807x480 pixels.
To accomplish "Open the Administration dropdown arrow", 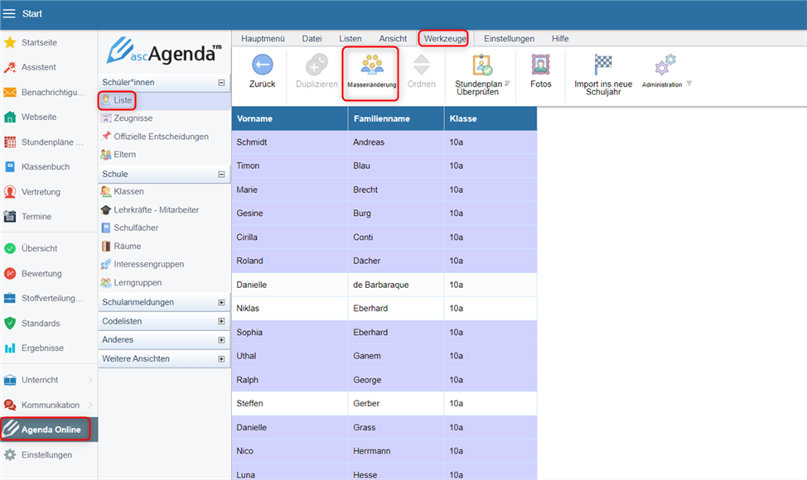I will pyautogui.click(x=689, y=84).
